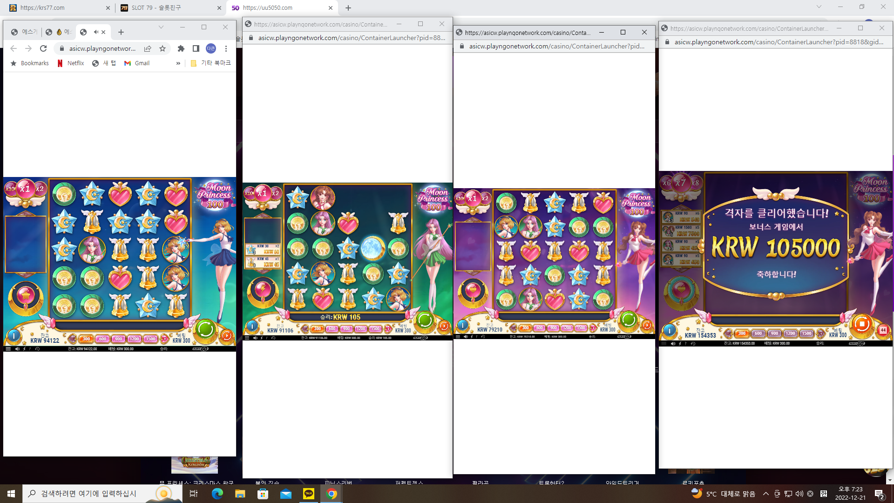Select 300 bet in first game window

86,339
